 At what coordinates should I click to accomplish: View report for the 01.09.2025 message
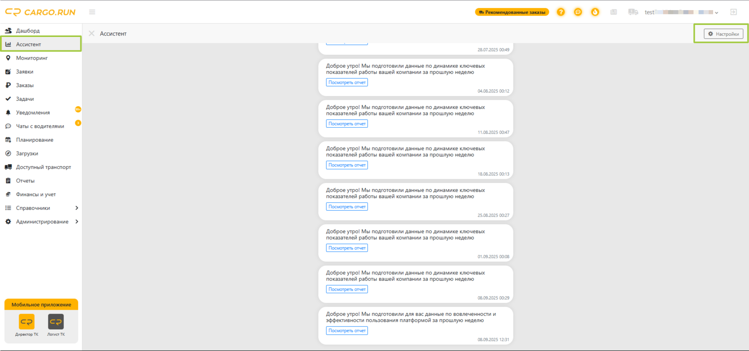tap(347, 248)
